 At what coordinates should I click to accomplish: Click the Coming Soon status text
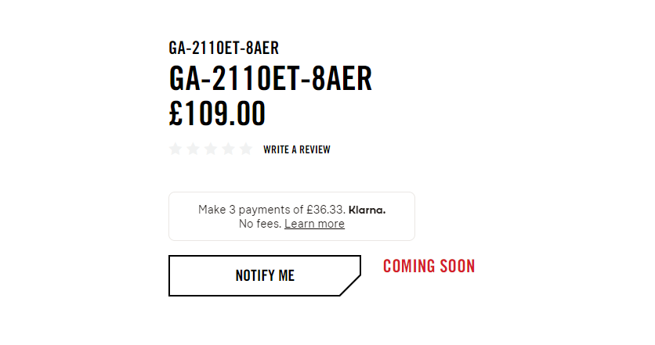pyautogui.click(x=429, y=266)
